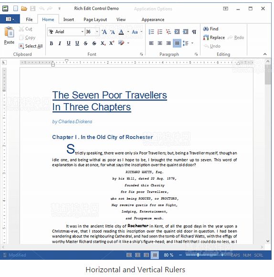Apply a numbered list

point(160,32)
